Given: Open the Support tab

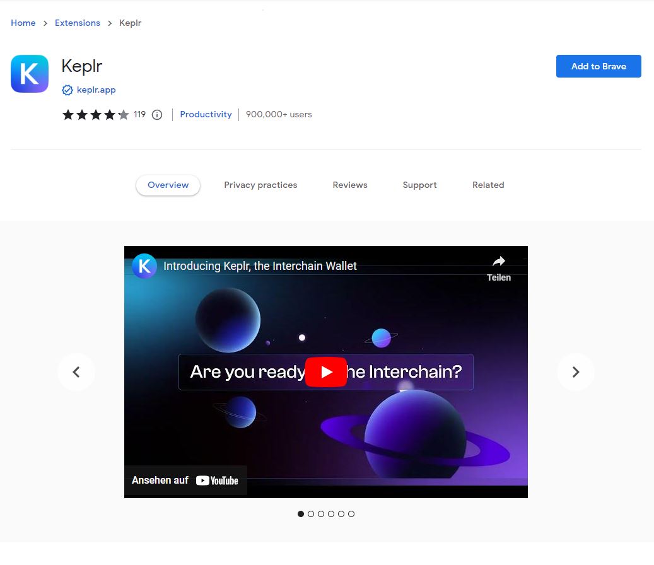Looking at the screenshot, I should [419, 185].
